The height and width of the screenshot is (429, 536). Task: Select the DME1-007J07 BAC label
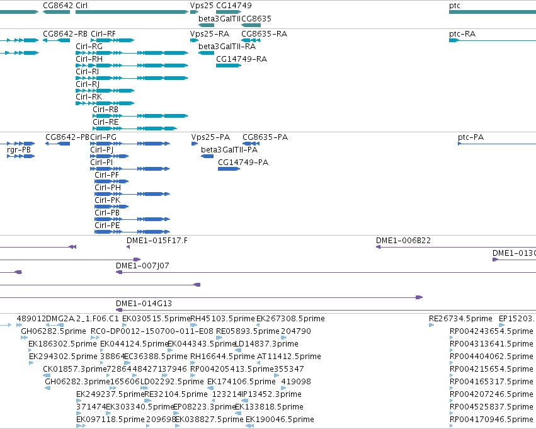point(142,266)
